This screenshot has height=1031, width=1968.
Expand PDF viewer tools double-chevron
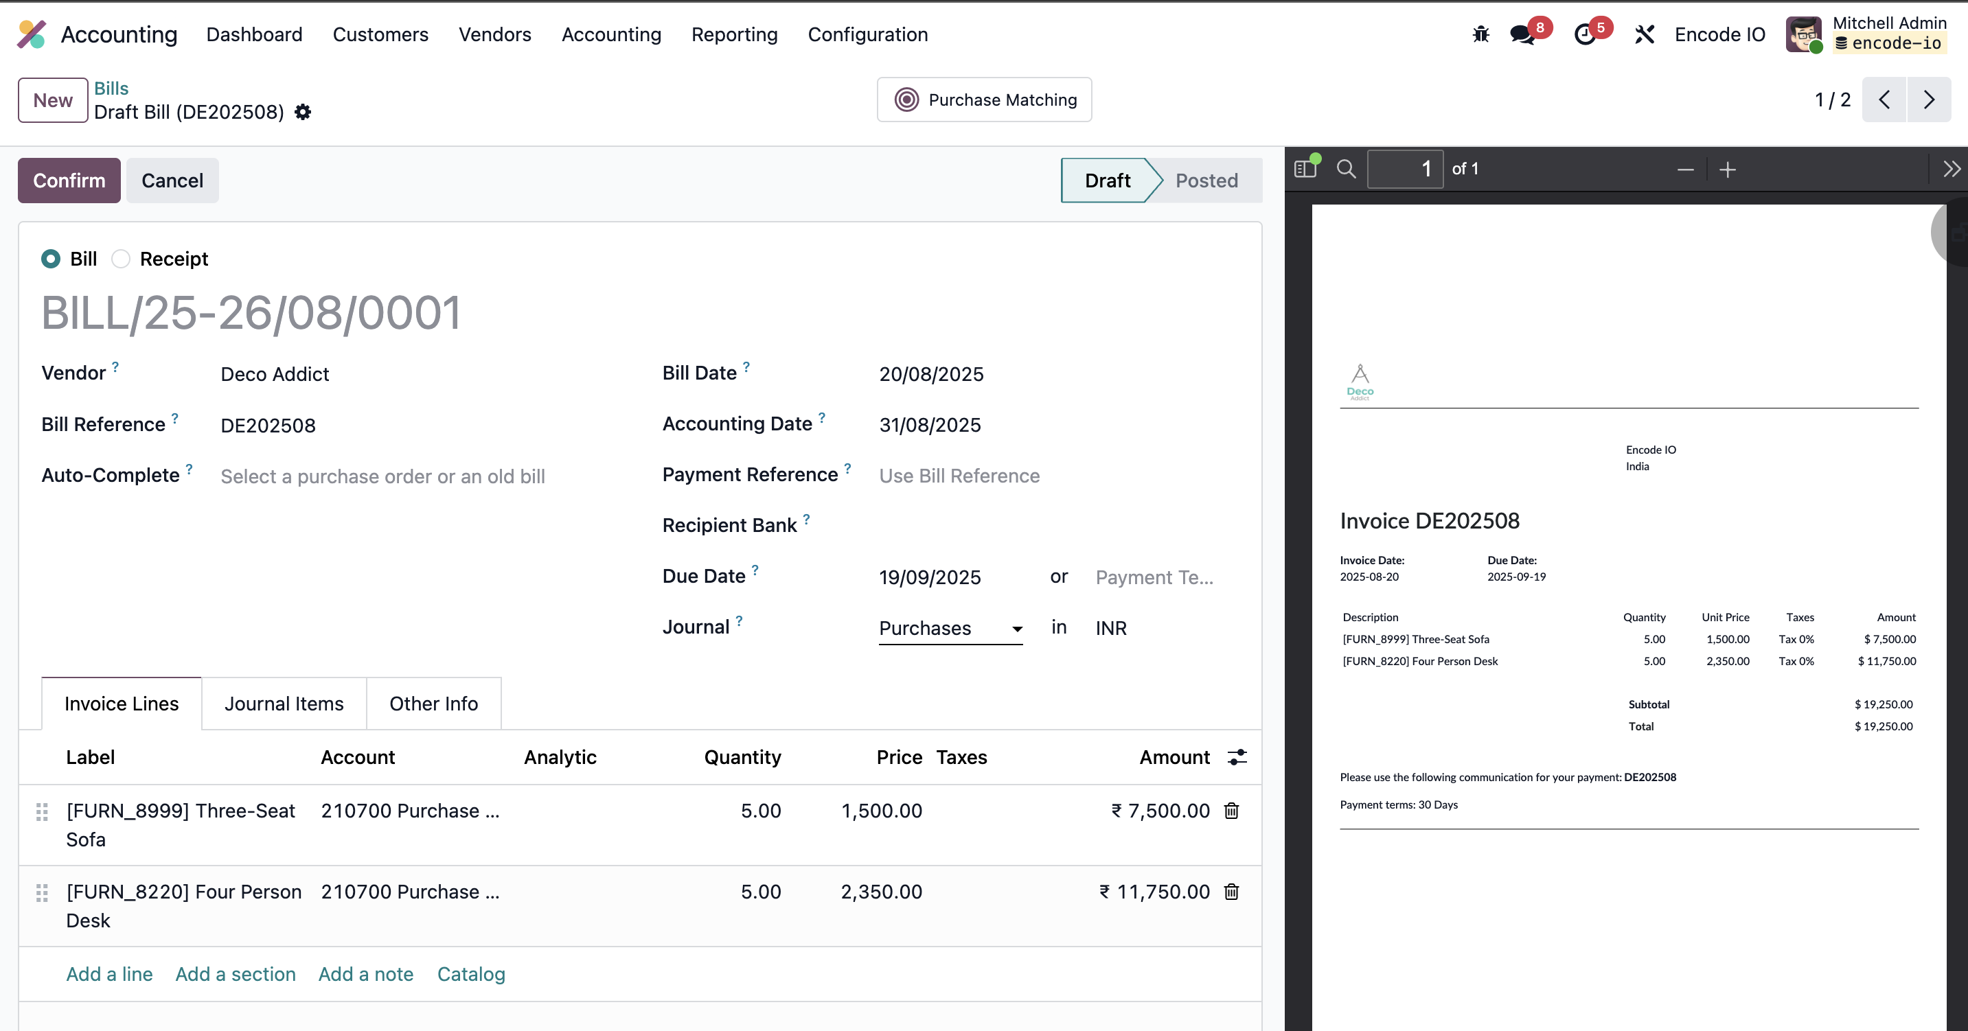point(1952,169)
